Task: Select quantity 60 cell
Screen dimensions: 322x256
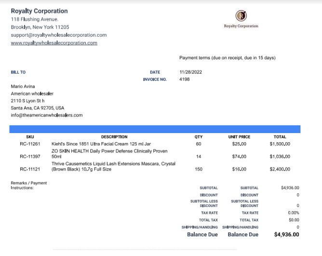Action: click(199, 144)
